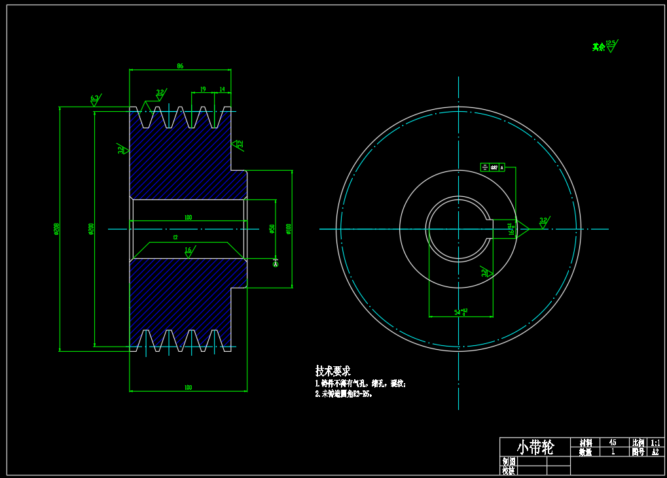Click the symmetry tolerance frame above the keyway
Screen dimensions: 667x478
point(492,167)
